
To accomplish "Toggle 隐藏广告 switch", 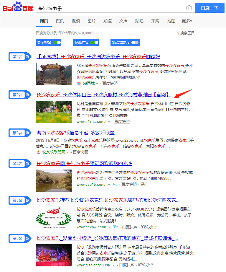I will (94, 43).
